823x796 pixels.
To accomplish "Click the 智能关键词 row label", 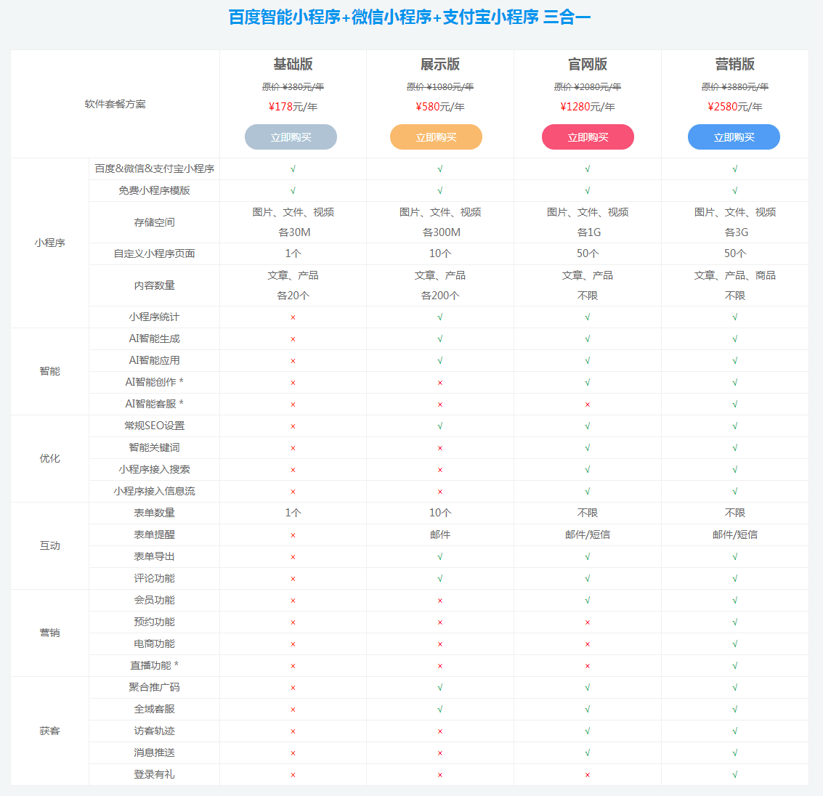I will [154, 447].
